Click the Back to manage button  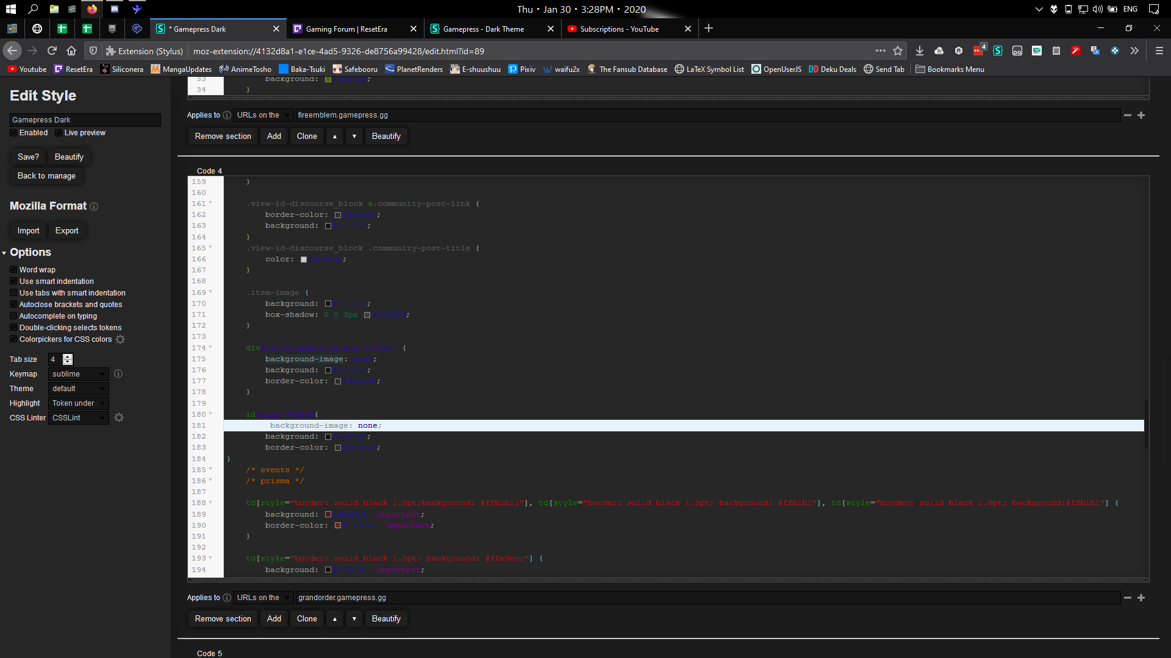point(46,176)
